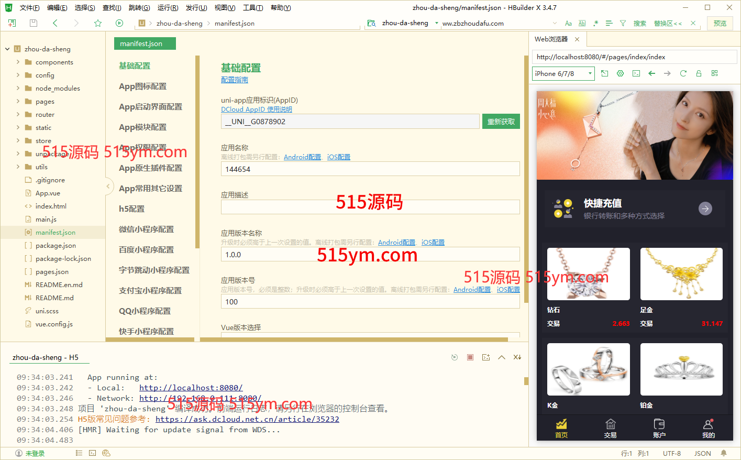Click the 应用名称 input field
Viewport: 741px width, 460px height.
tap(370, 169)
